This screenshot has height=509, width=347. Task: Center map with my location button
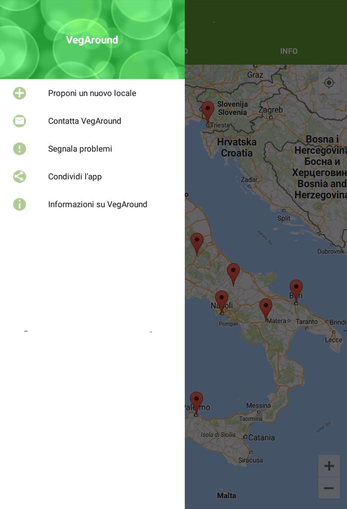pos(329,83)
